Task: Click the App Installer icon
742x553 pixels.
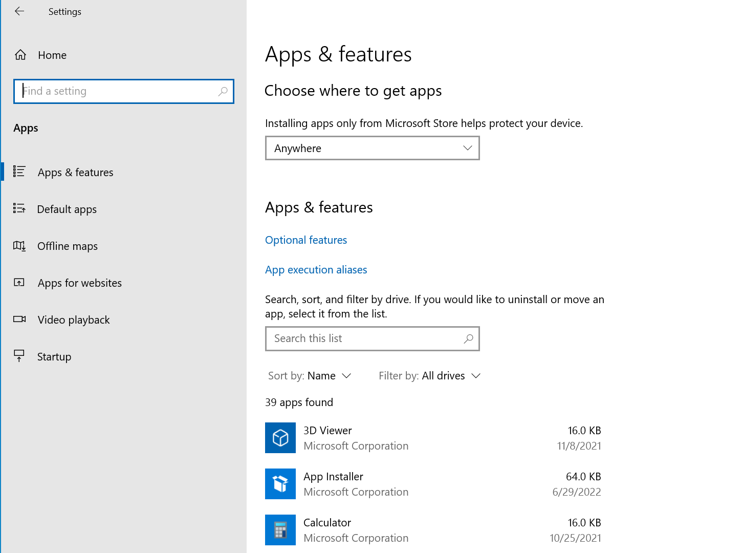Action: 280,483
